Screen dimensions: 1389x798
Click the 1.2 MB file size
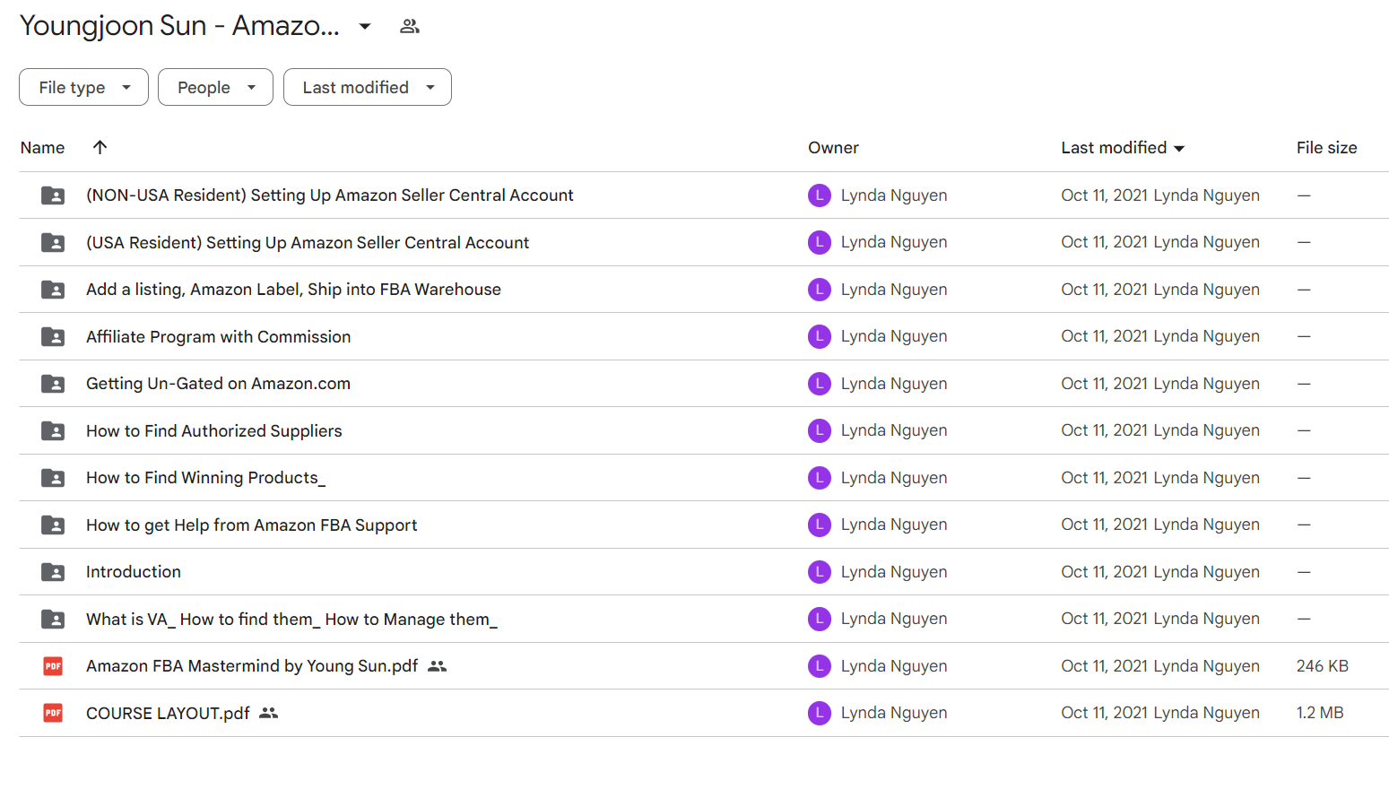1319,713
